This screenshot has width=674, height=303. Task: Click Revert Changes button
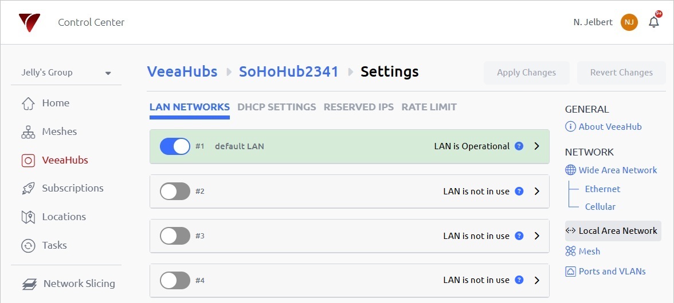tap(621, 73)
